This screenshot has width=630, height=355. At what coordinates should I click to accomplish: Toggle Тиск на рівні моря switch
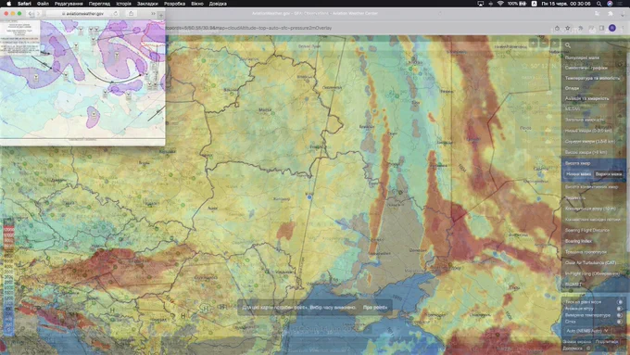(x=620, y=302)
